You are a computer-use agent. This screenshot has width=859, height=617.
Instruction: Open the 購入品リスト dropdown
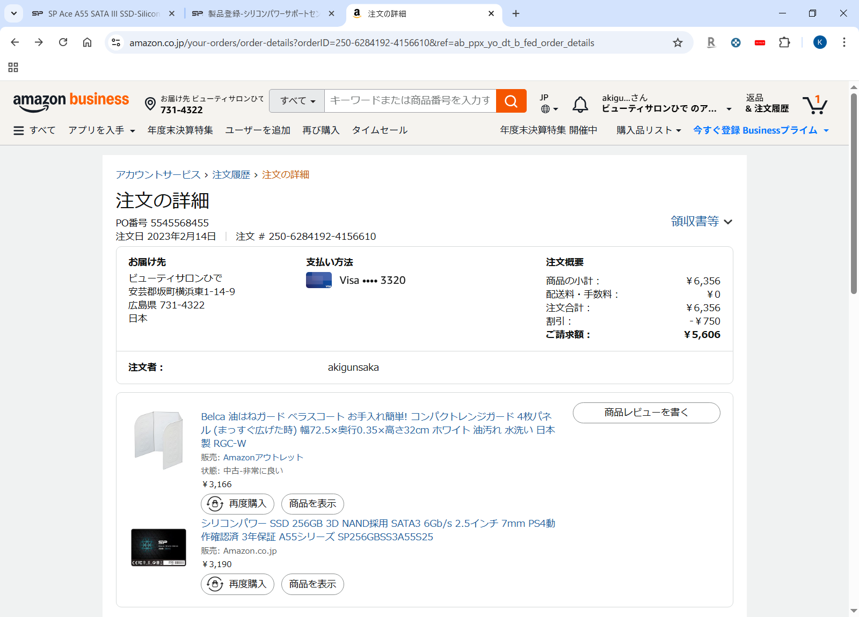coord(649,130)
